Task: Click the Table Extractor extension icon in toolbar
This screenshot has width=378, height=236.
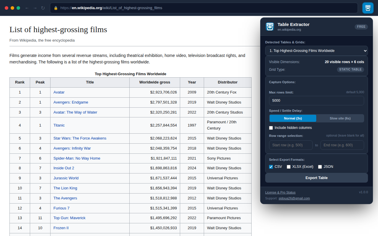Action: tap(368, 8)
